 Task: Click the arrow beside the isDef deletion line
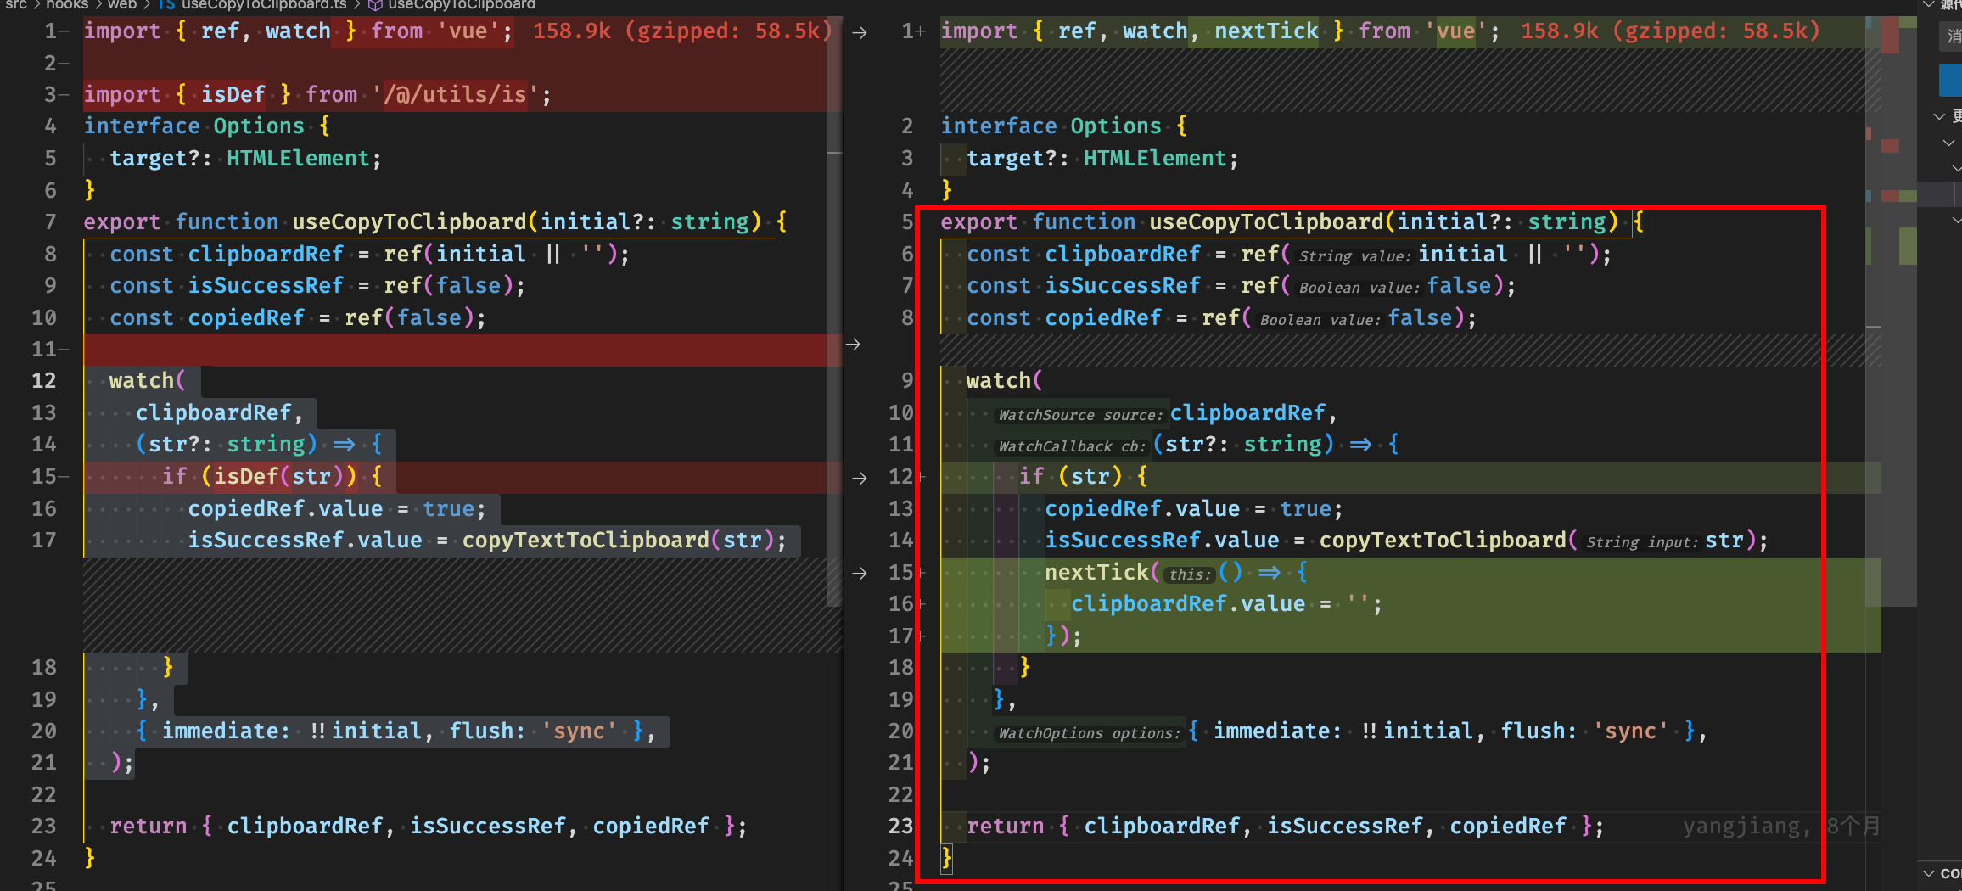point(860,478)
